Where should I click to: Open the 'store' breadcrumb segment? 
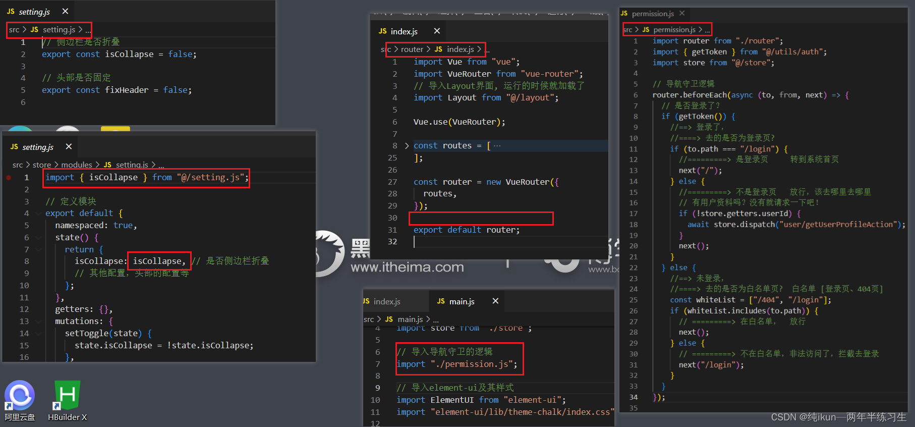tap(42, 165)
